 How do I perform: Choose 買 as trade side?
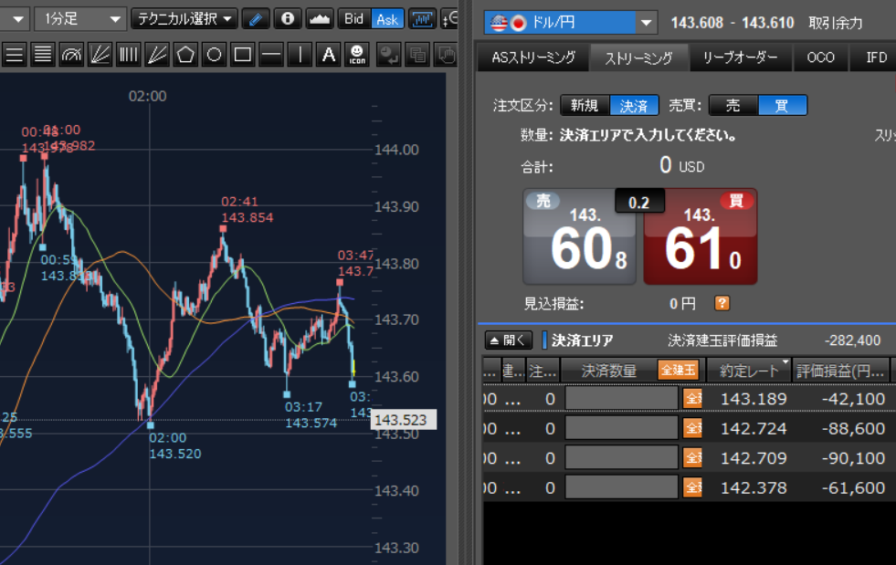(782, 106)
